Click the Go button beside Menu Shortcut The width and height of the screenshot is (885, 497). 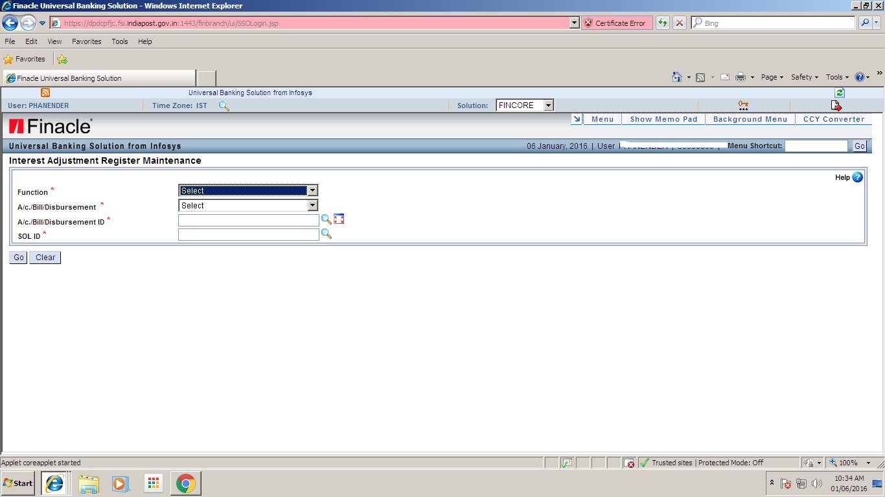click(859, 146)
